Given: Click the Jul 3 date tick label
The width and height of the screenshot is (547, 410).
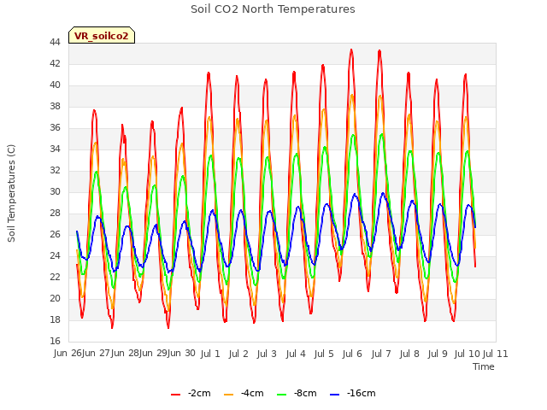Looking at the screenshot, I should point(267,354).
